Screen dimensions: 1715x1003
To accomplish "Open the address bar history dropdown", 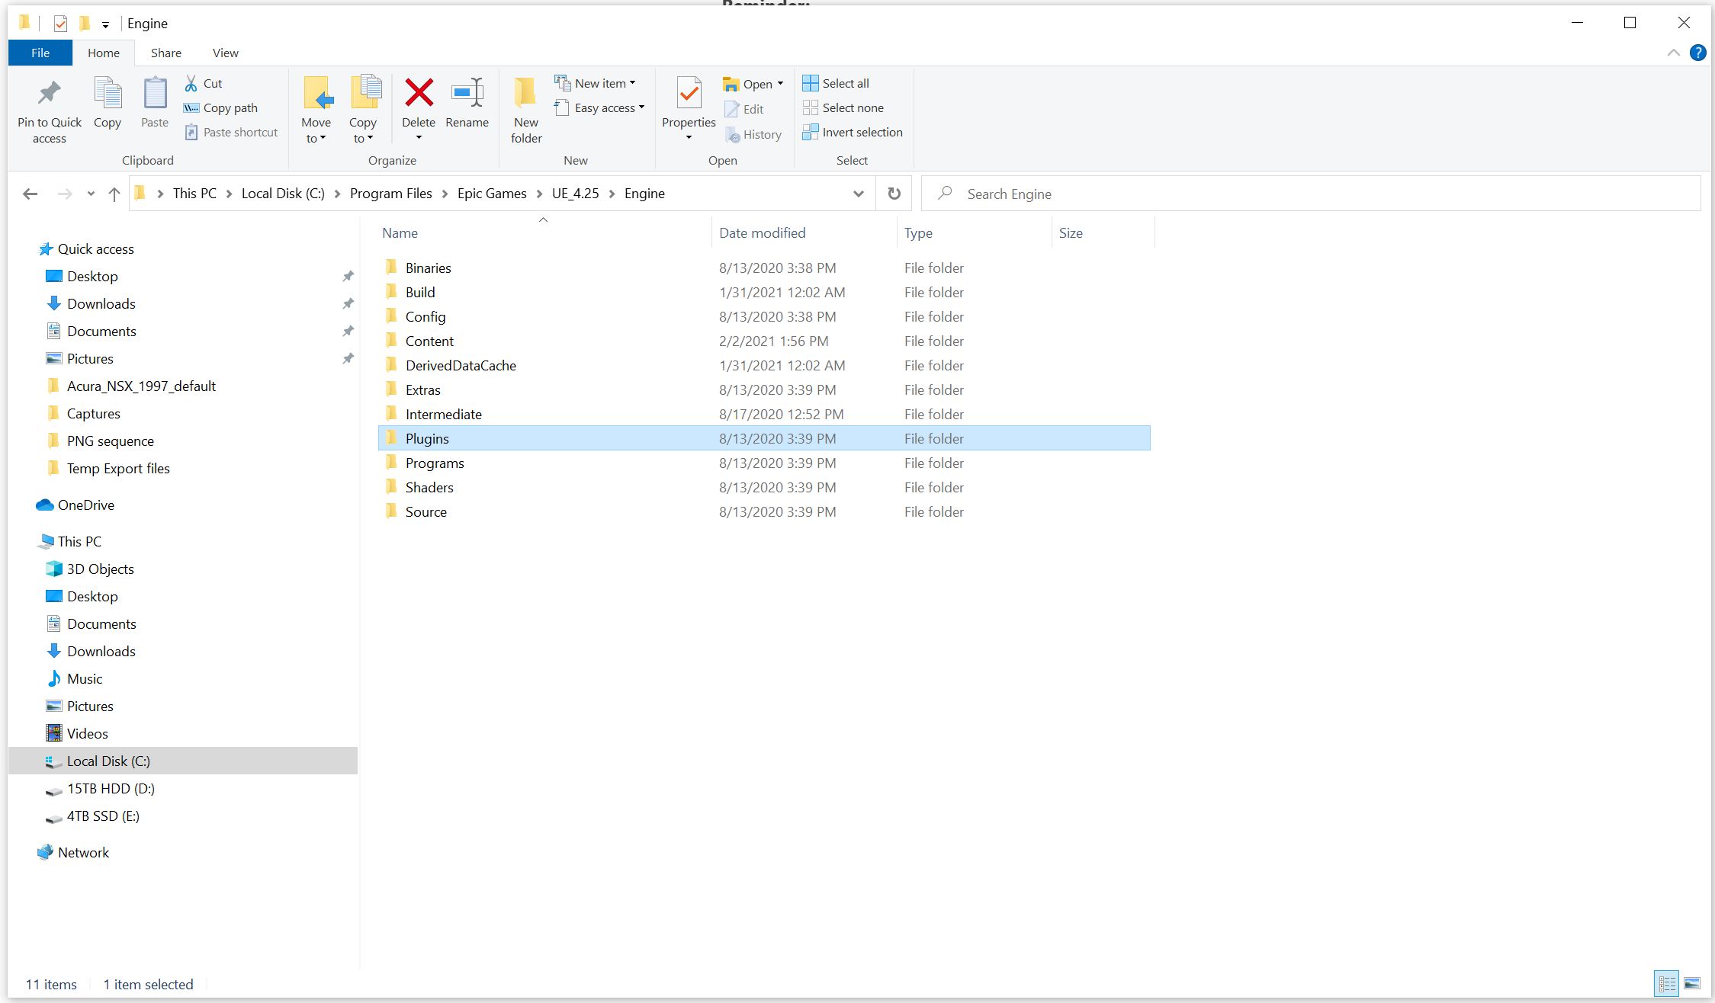I will click(858, 194).
